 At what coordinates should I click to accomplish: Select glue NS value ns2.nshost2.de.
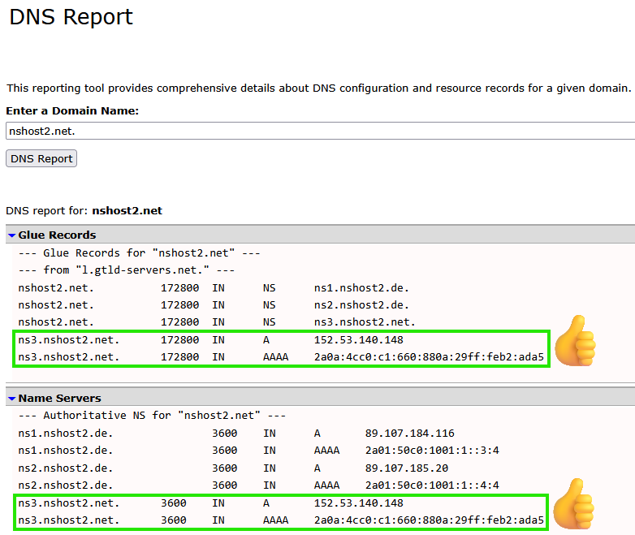(361, 305)
